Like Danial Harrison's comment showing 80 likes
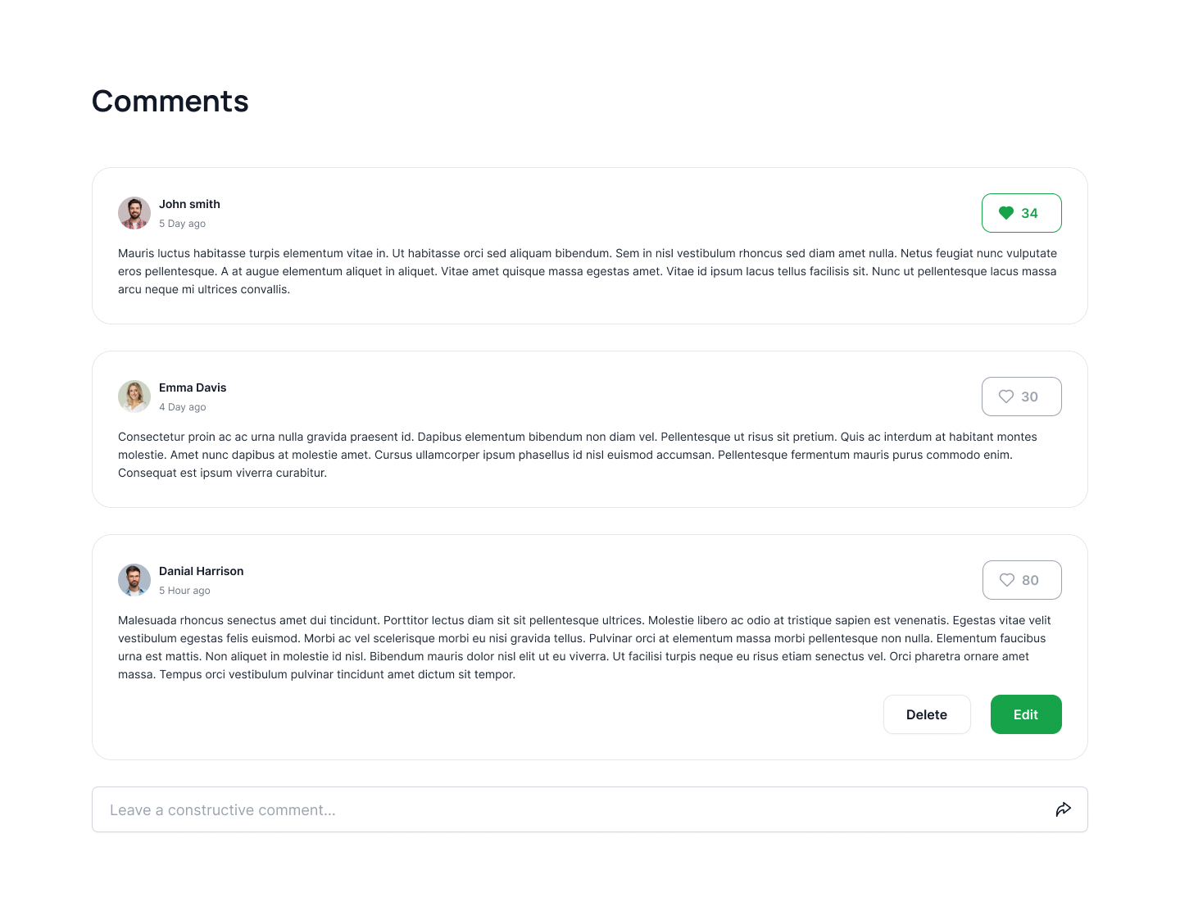Screen dimensions: 1180x911 click(x=1021, y=580)
